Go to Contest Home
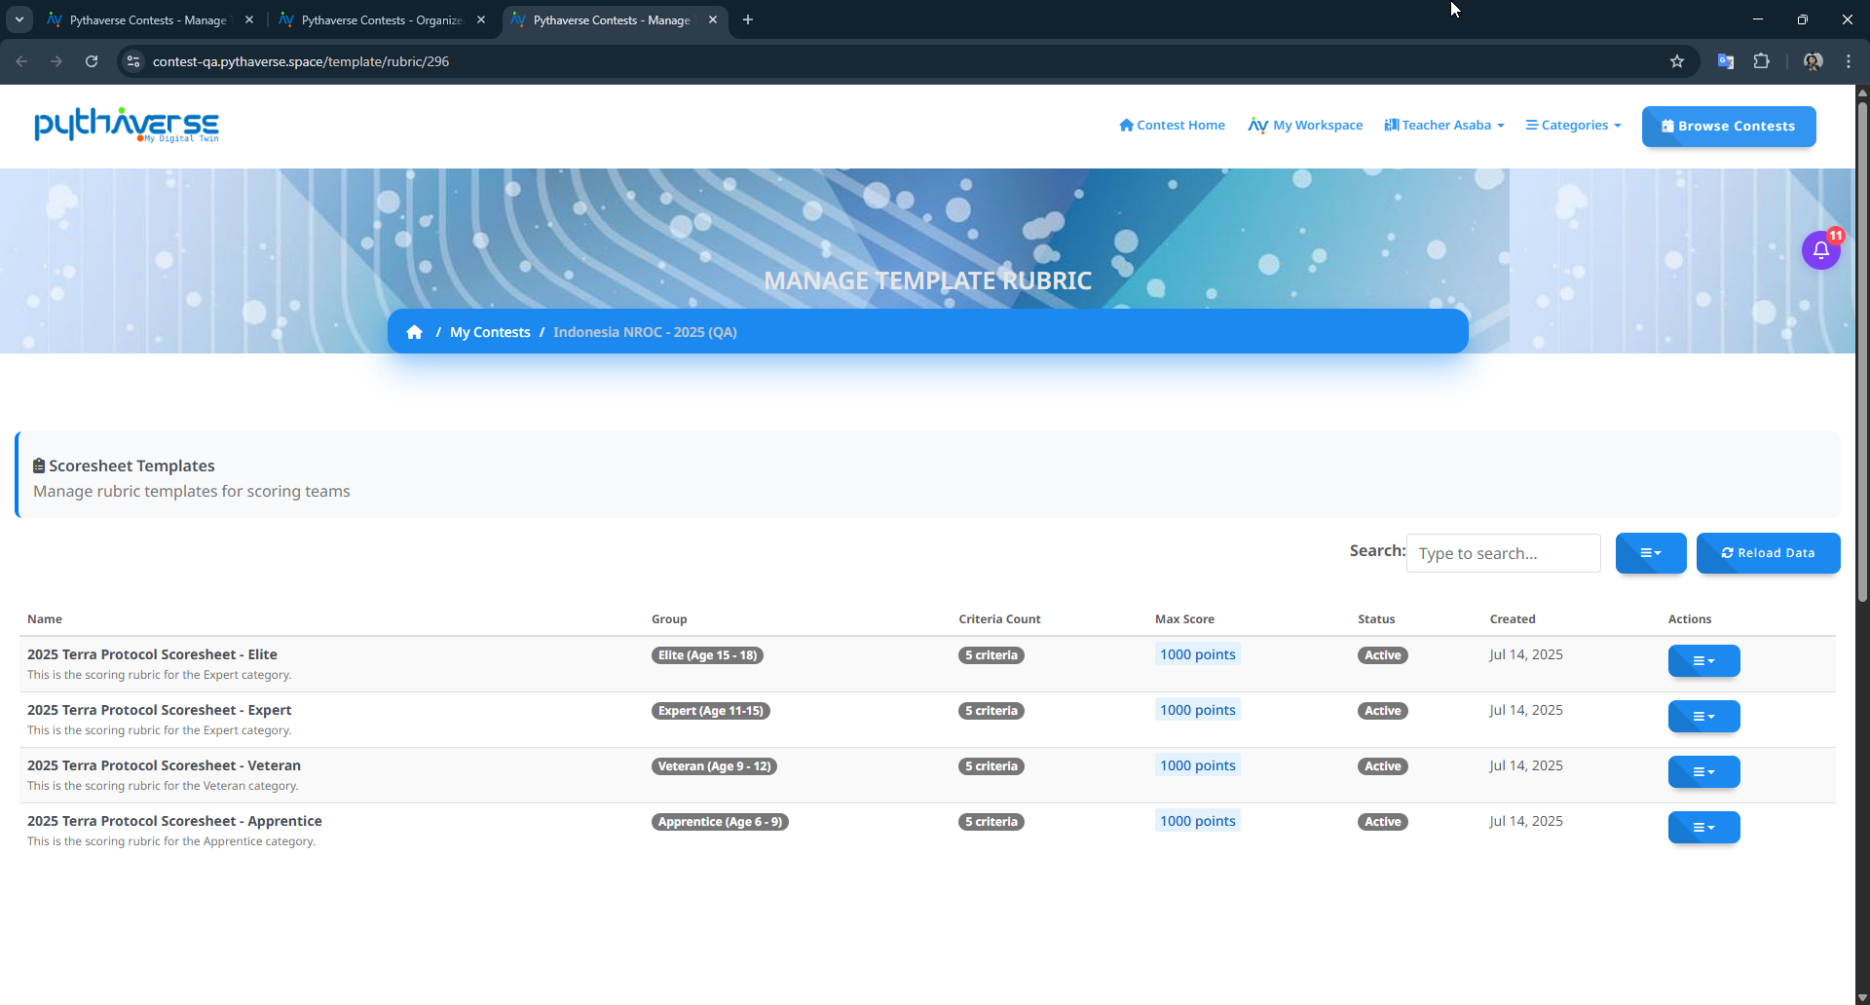This screenshot has width=1870, height=1005. (1172, 125)
